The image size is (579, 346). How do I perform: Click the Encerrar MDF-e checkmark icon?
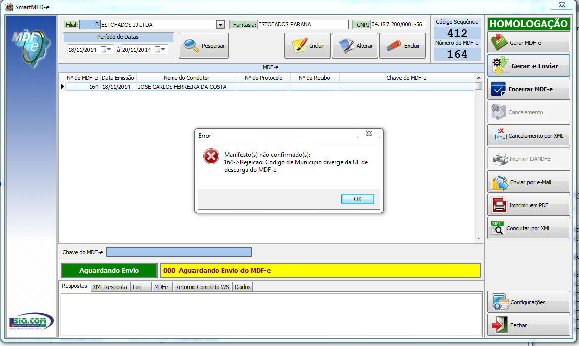pyautogui.click(x=498, y=89)
